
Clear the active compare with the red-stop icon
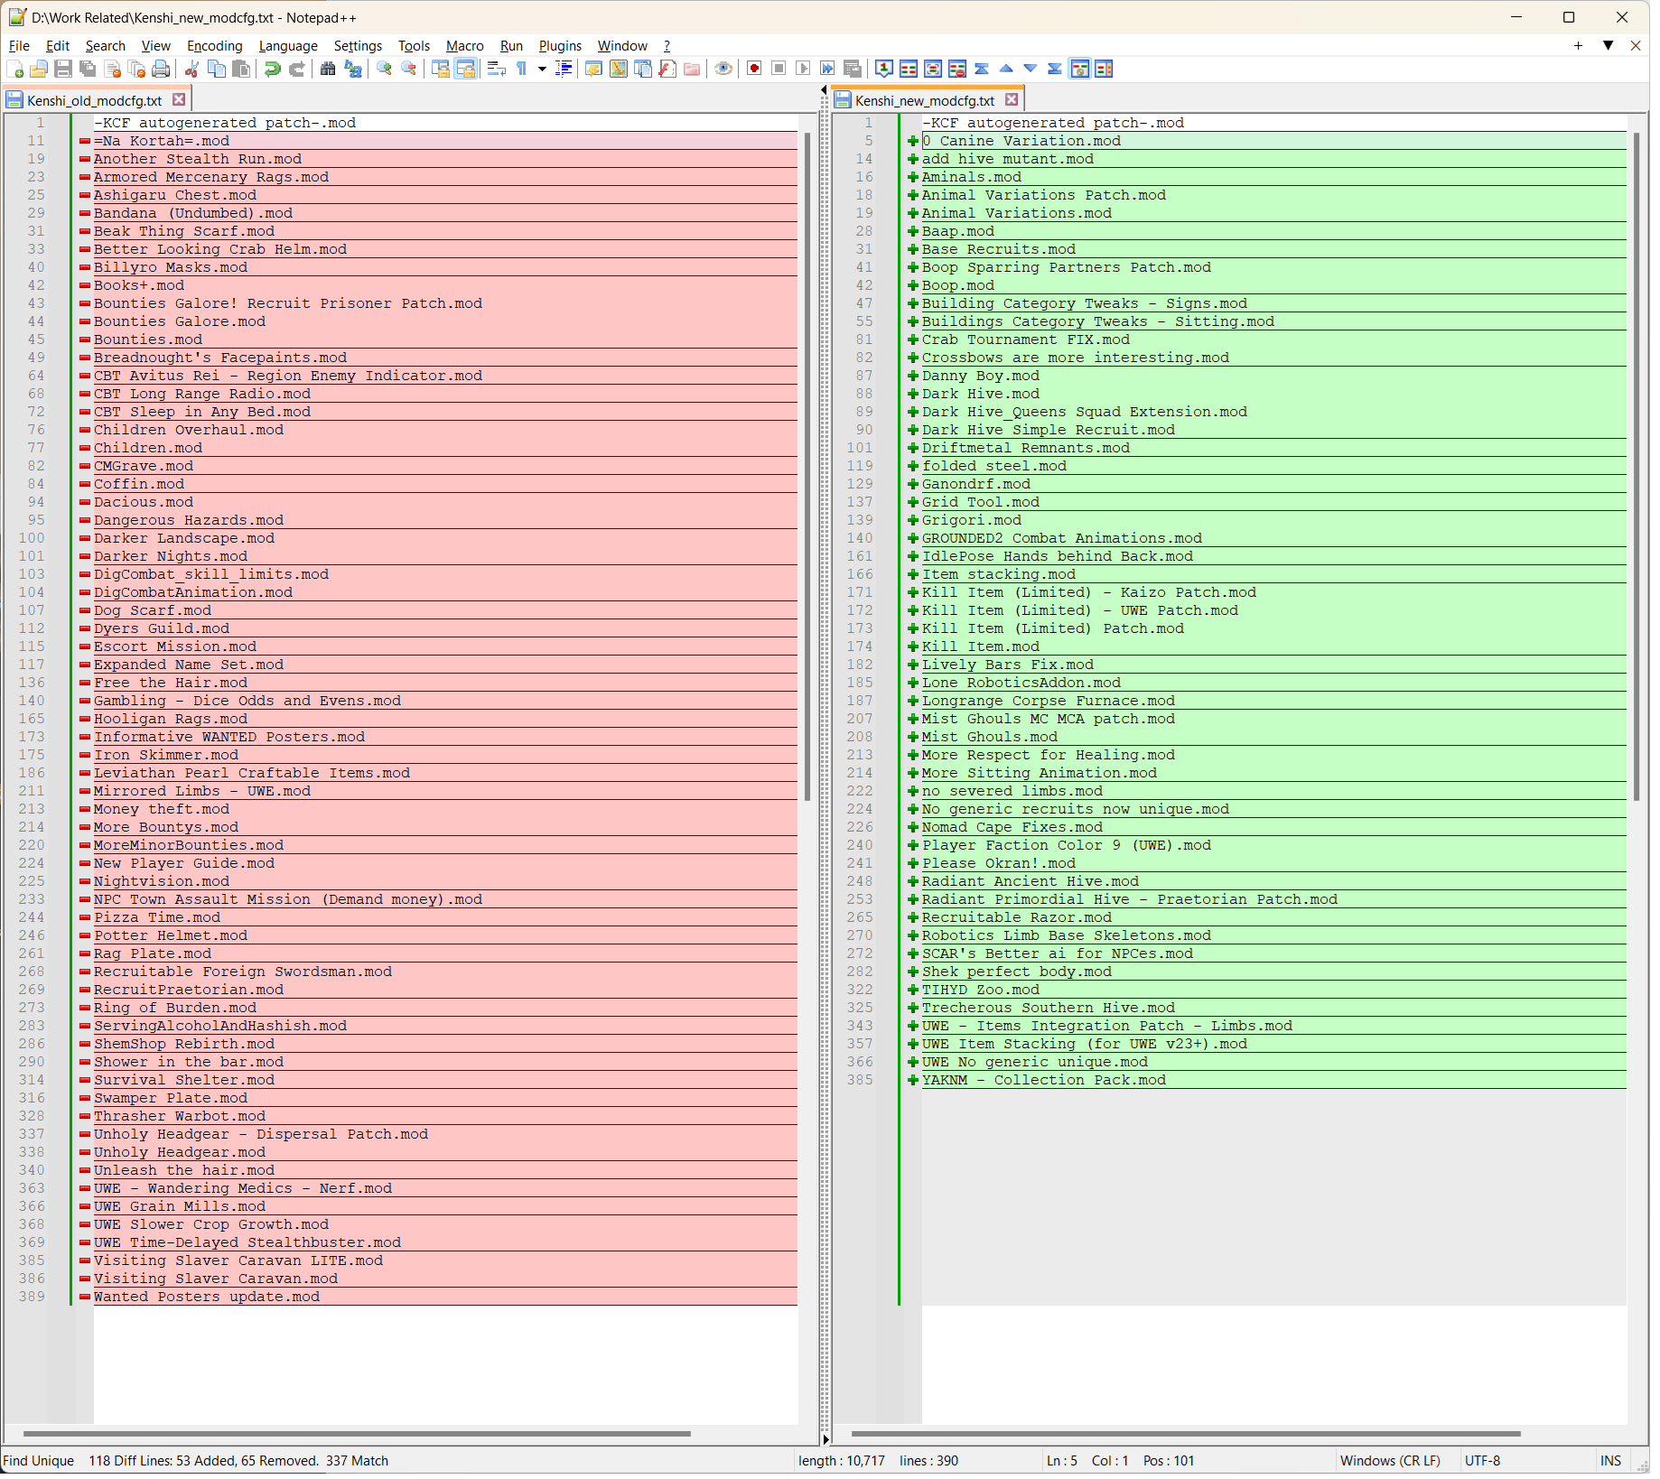[x=957, y=70]
